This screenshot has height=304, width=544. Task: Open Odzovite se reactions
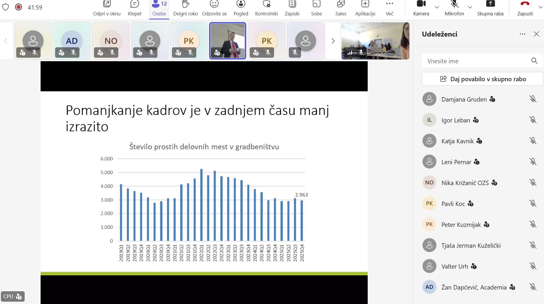(214, 8)
